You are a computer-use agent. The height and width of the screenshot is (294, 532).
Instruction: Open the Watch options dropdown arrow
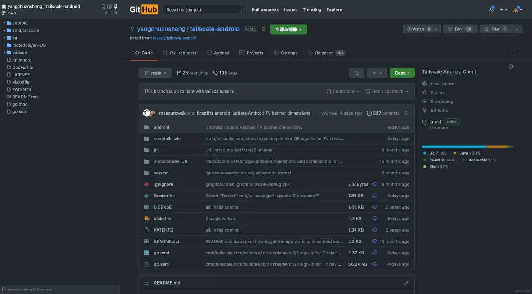coord(436,29)
